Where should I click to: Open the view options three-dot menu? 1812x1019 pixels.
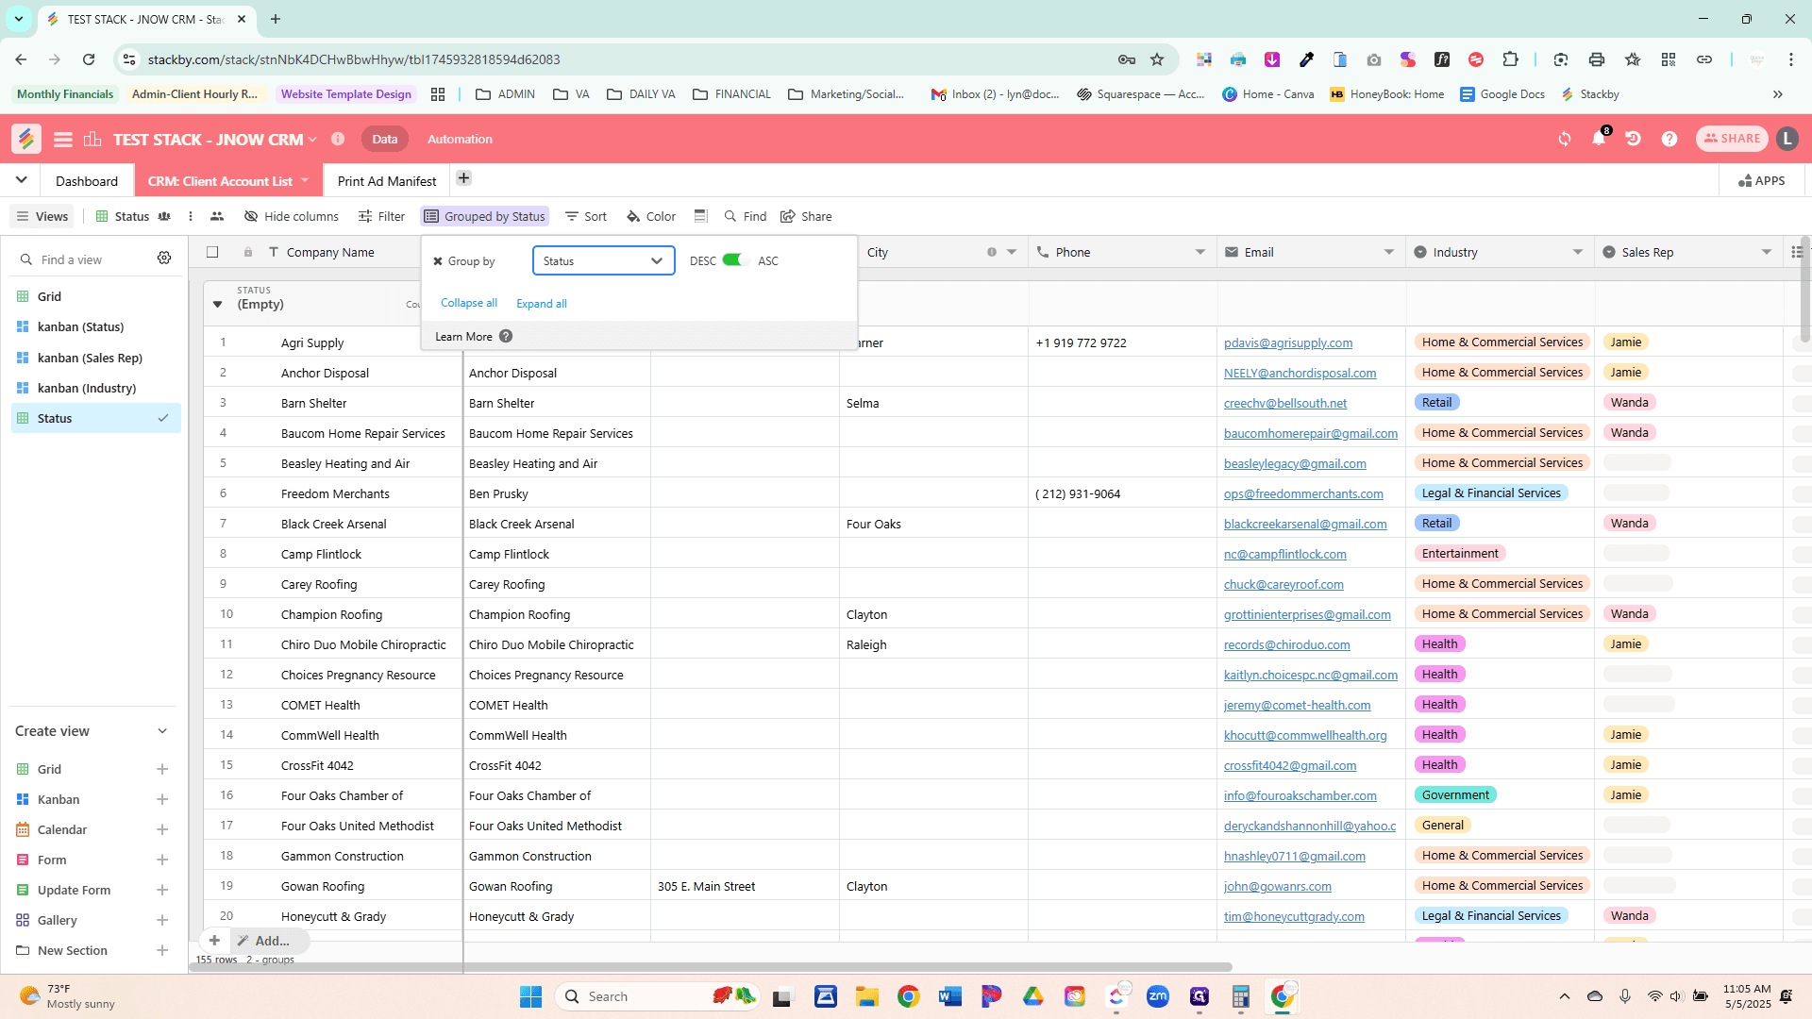point(191,216)
